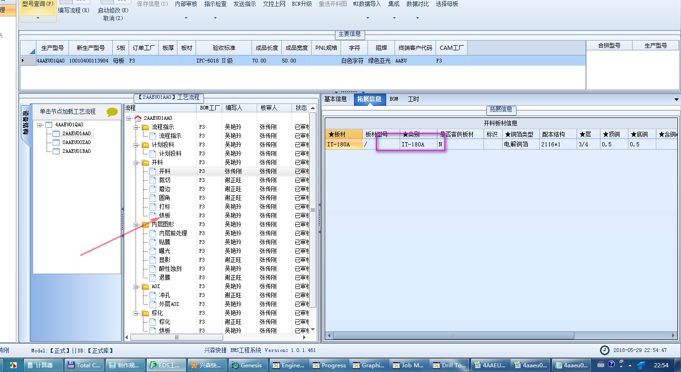This screenshot has height=372, width=681.
Task: Click the document icon next to 裁切
Action: (x=153, y=180)
